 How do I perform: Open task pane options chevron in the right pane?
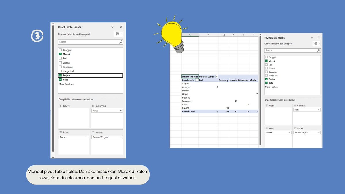[312, 37]
